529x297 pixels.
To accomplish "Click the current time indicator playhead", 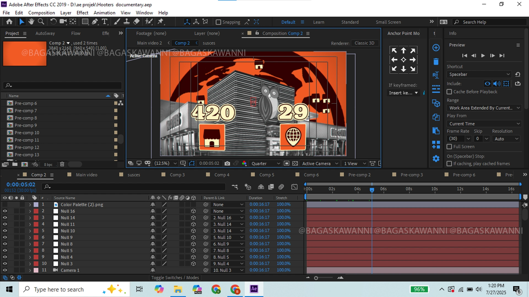I will point(372,190).
